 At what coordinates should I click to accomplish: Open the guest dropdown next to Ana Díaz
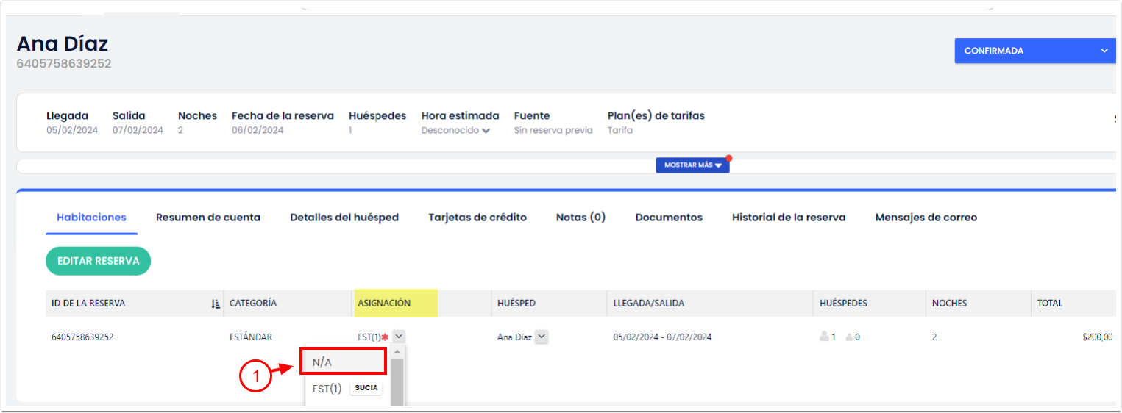point(542,337)
